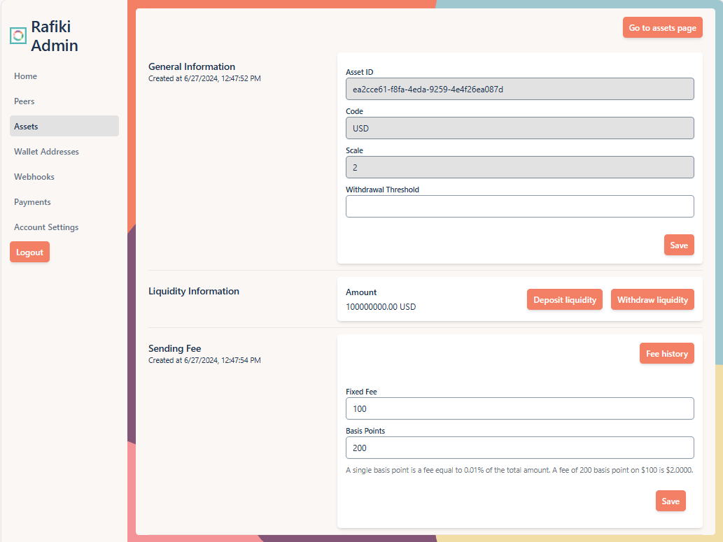Navigate to Peers in the sidebar
This screenshot has width=723, height=542.
point(24,101)
